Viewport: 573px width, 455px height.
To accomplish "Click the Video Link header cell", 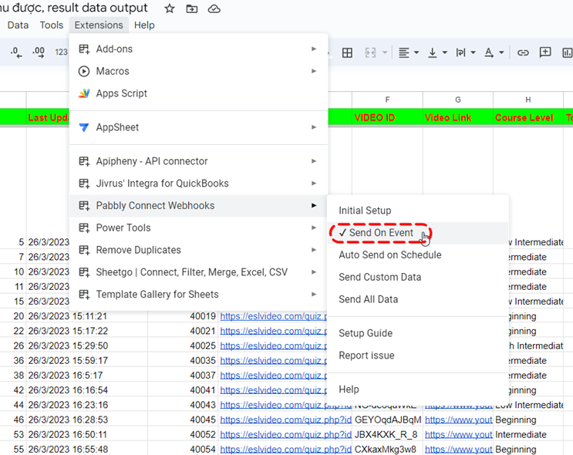I will pyautogui.click(x=458, y=118).
